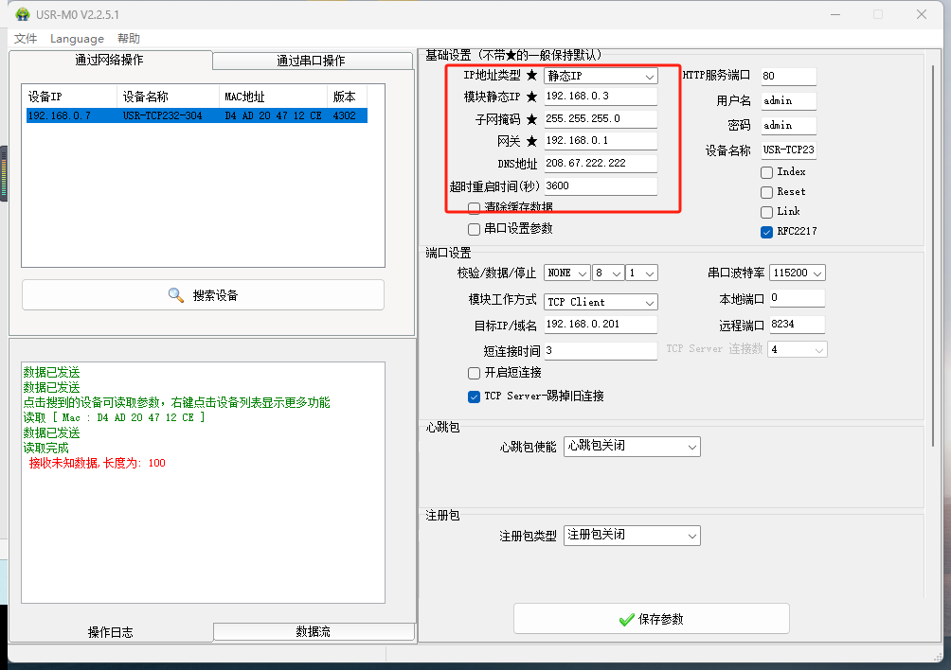The image size is (951, 670).
Task: Switch to the 通过串口操作 tab
Action: click(x=311, y=61)
